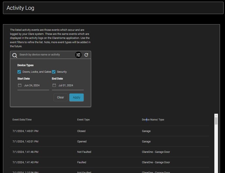Clear the applied filters
The width and height of the screenshot is (225, 173).
pos(61,97)
